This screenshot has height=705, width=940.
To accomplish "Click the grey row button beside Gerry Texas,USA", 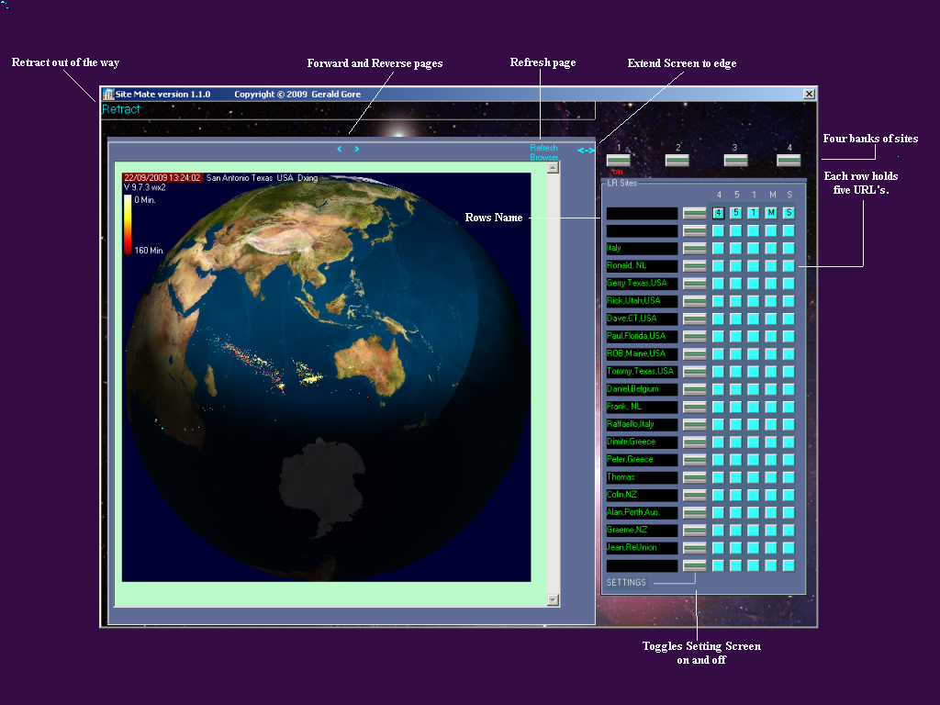I will pos(695,284).
